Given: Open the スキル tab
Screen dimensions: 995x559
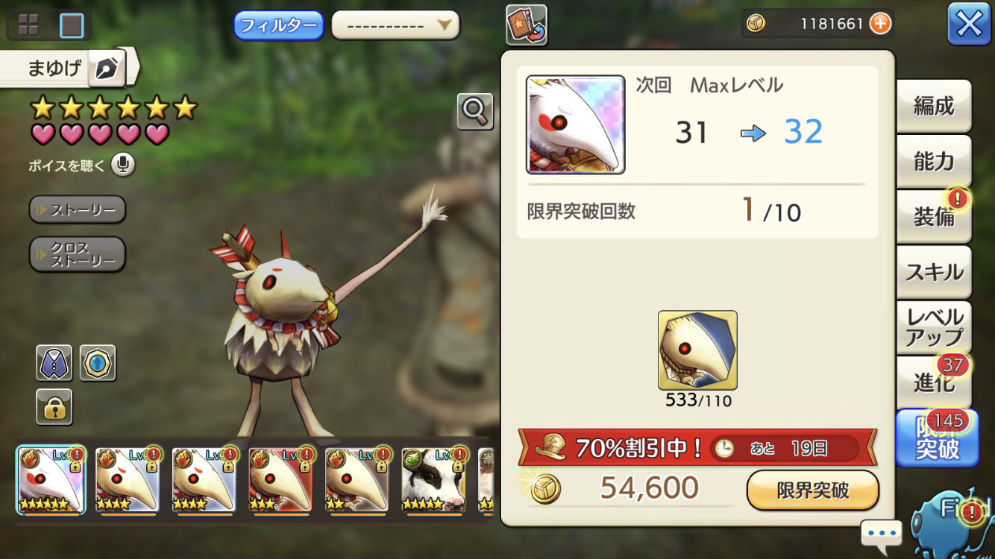Looking at the screenshot, I should (x=934, y=272).
